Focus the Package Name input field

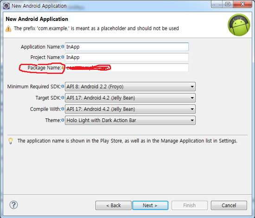click(x=127, y=68)
